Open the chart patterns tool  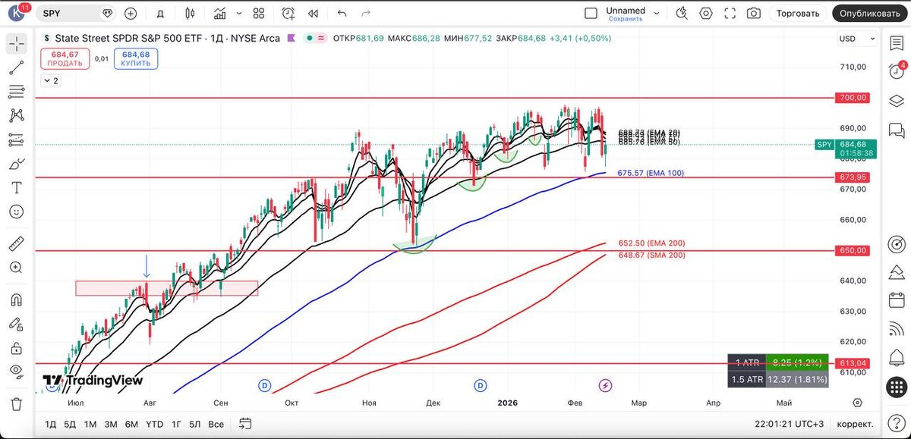pos(16,116)
